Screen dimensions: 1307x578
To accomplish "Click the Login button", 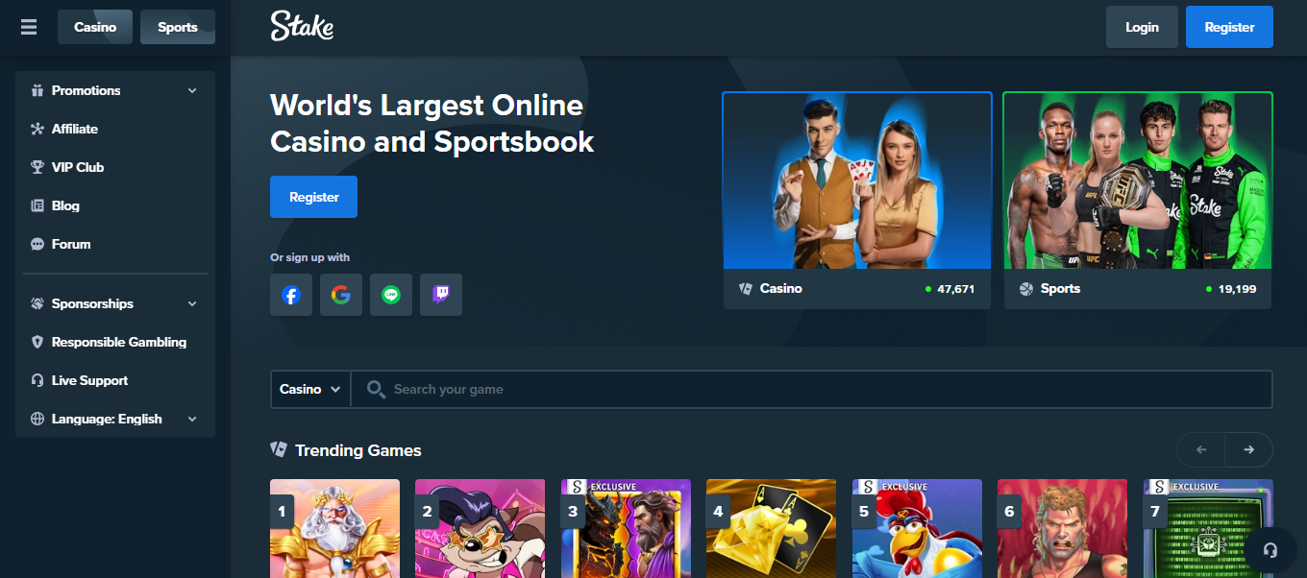I will pyautogui.click(x=1142, y=27).
